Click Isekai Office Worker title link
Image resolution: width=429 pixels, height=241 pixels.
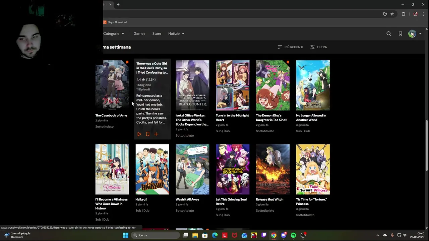click(x=192, y=120)
